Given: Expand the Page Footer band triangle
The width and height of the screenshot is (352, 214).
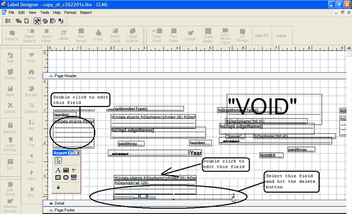Looking at the screenshot, I should click(x=51, y=210).
